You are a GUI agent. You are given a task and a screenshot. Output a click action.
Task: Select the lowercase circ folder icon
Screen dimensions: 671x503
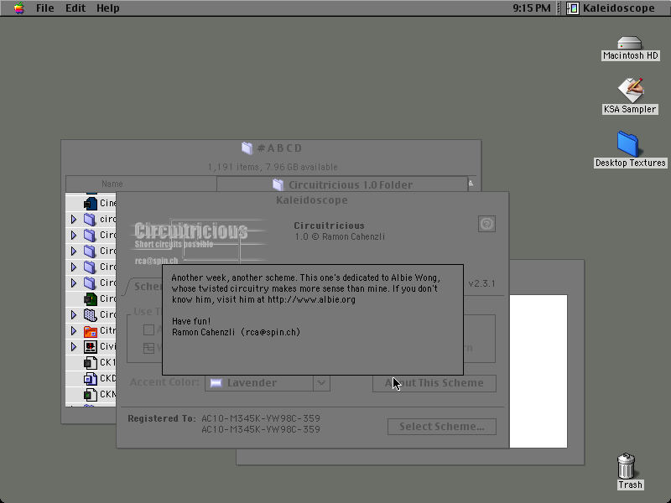[90, 220]
